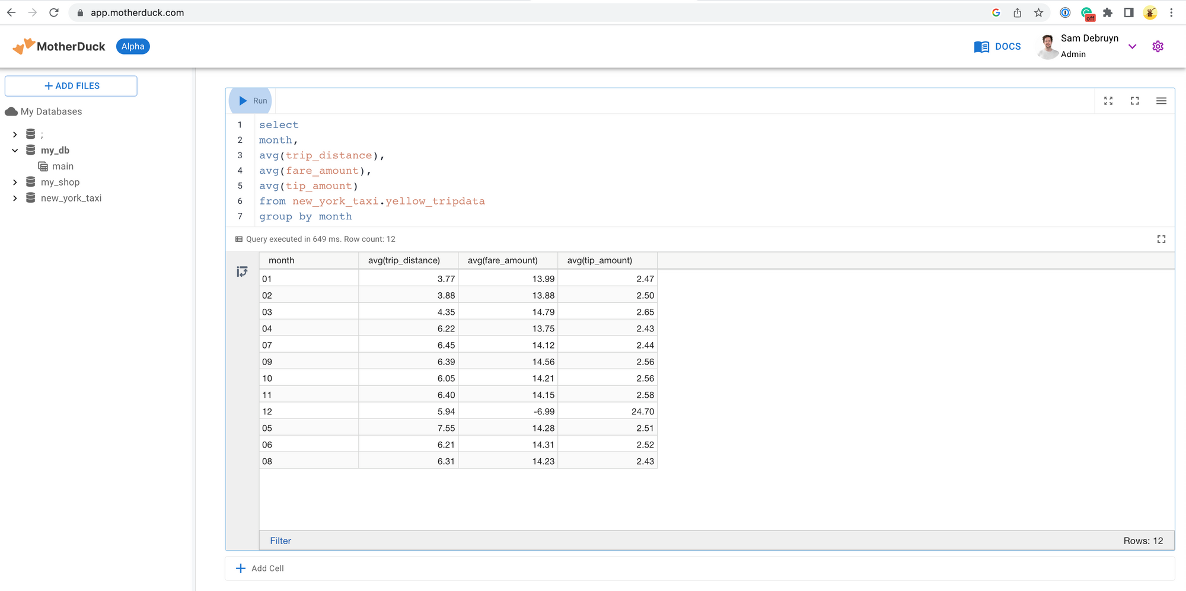This screenshot has height=591, width=1186.
Task: Expand the results table fullscreen icon
Action: [x=1161, y=239]
